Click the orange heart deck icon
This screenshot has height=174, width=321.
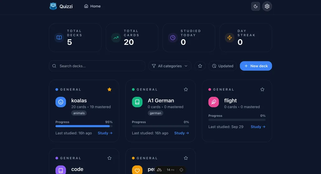[x=137, y=170]
